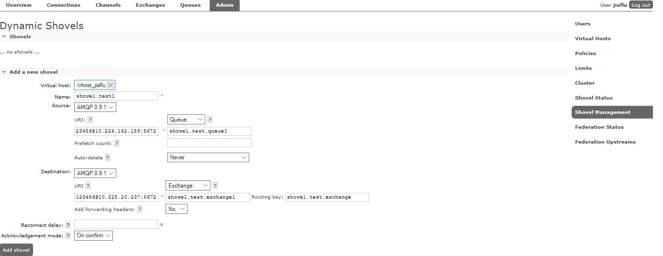The width and height of the screenshot is (663, 256).
Task: Focus the Routing key input field
Action: (x=327, y=197)
